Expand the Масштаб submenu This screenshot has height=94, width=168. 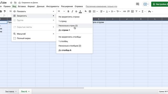point(34,34)
